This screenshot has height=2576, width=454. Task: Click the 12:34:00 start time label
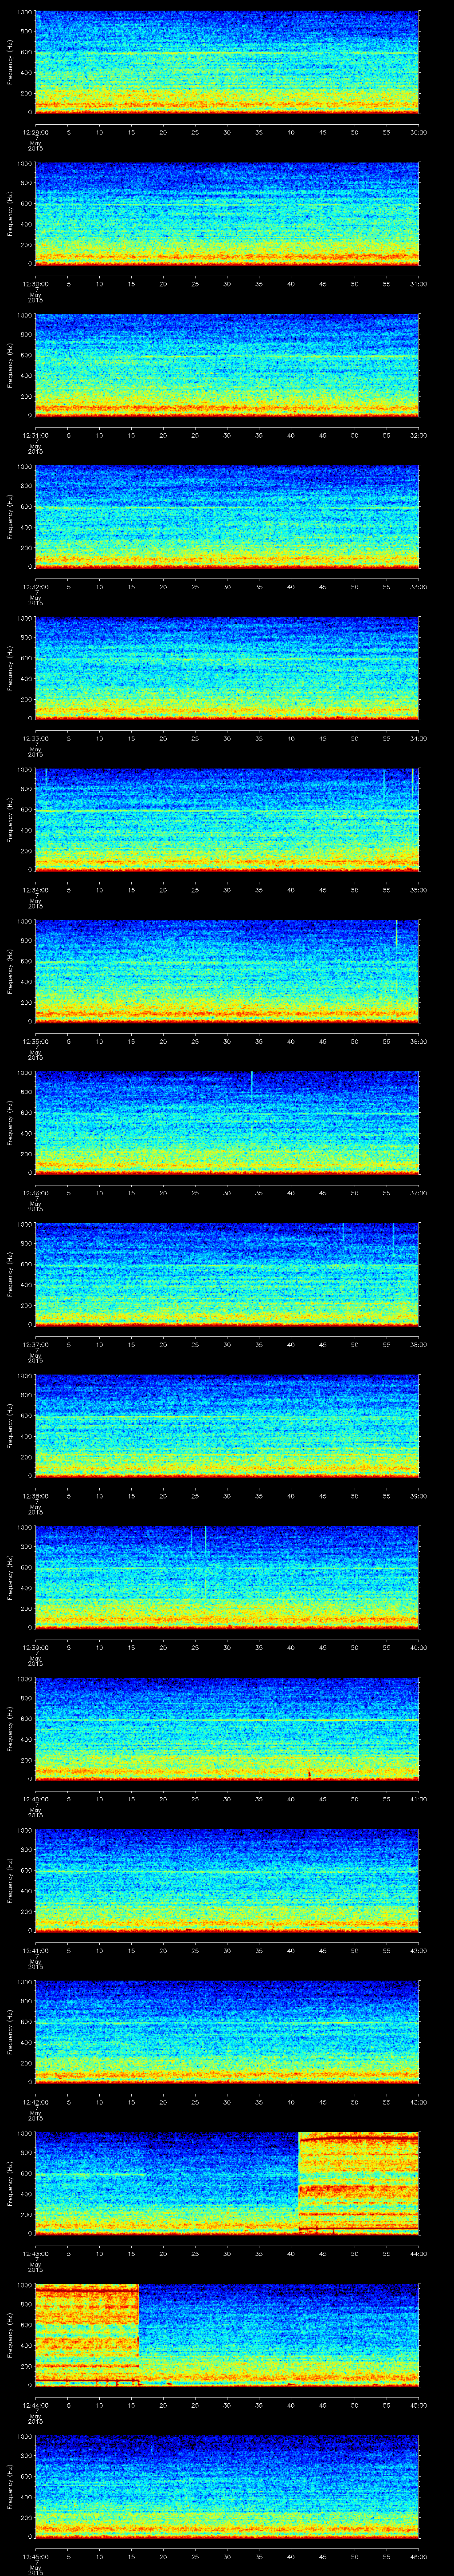(x=35, y=890)
